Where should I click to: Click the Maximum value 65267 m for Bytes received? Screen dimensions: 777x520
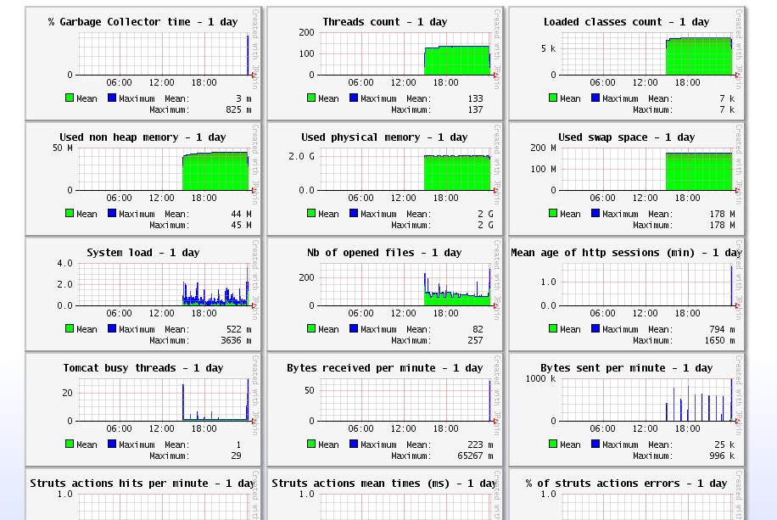475,456
